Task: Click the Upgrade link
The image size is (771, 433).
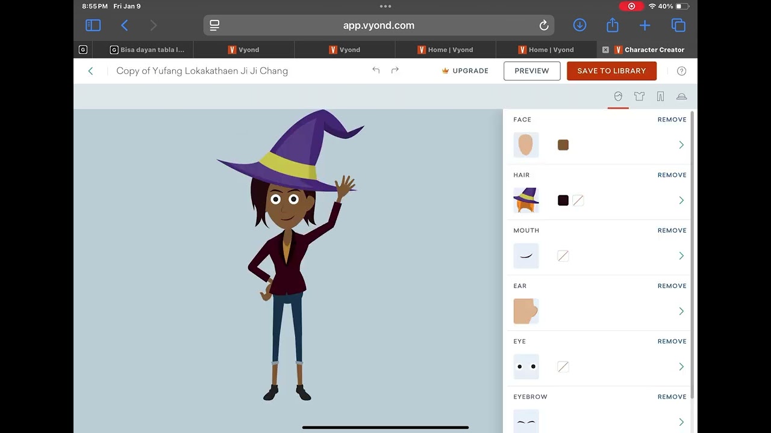Action: point(465,71)
